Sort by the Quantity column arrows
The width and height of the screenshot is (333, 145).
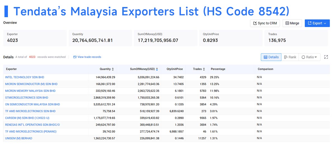(x=113, y=69)
